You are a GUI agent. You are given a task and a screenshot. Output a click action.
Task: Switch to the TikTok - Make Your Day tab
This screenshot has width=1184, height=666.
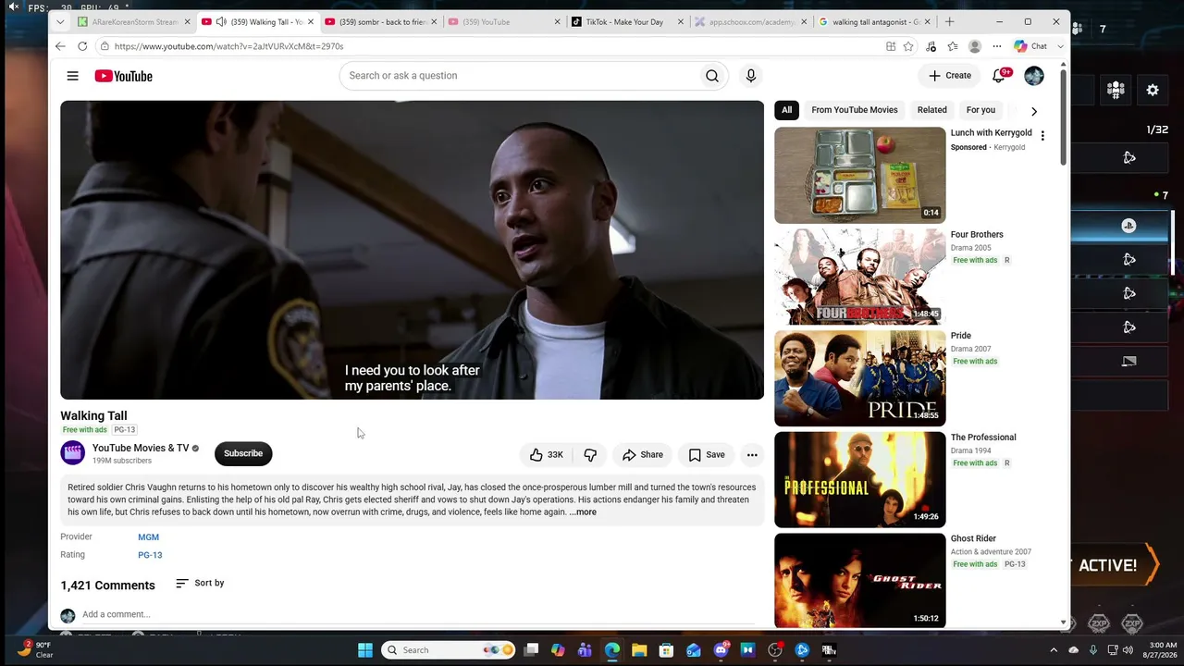[627, 22]
